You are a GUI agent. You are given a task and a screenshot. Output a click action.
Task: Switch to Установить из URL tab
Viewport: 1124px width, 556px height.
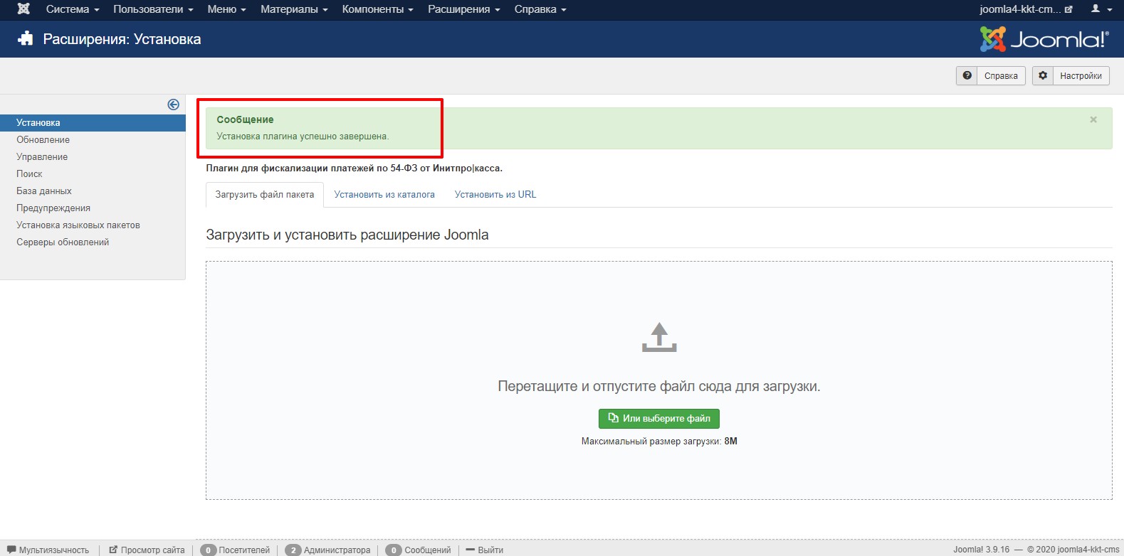(x=495, y=195)
